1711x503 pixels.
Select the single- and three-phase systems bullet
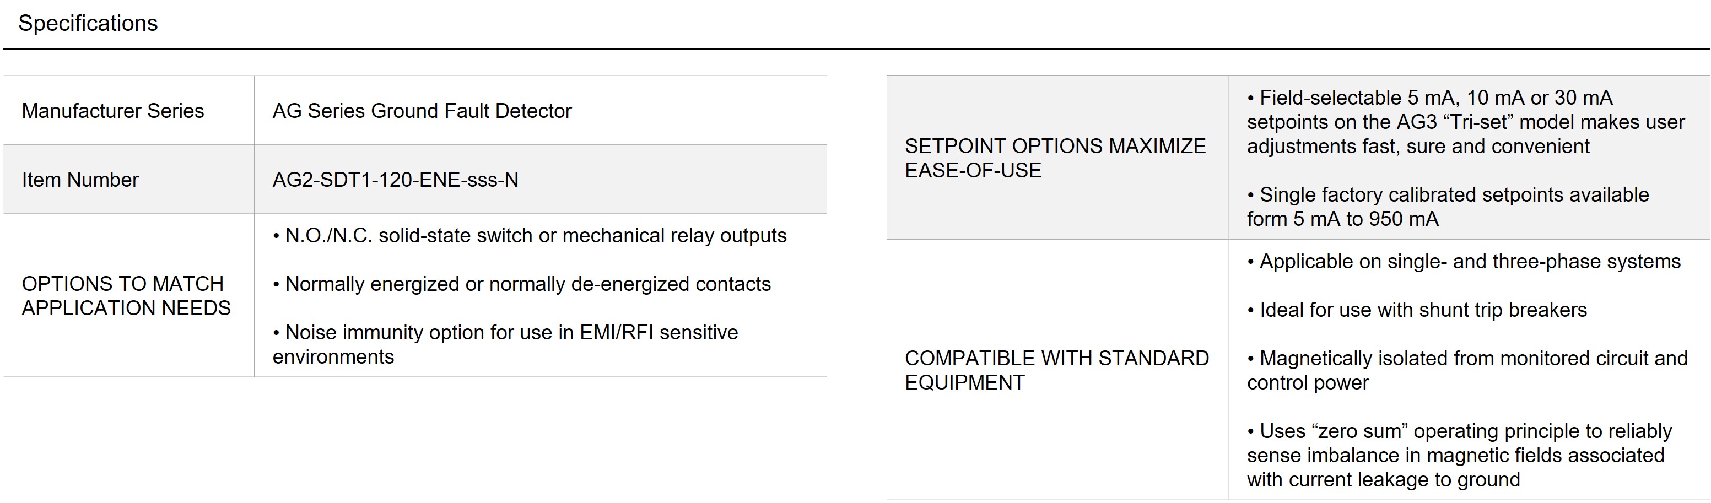[1464, 262]
